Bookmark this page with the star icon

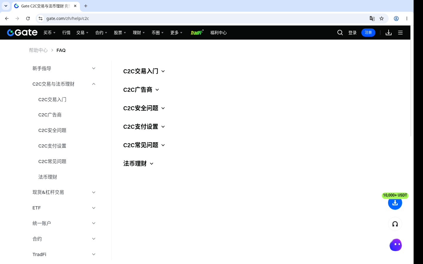pos(382,18)
